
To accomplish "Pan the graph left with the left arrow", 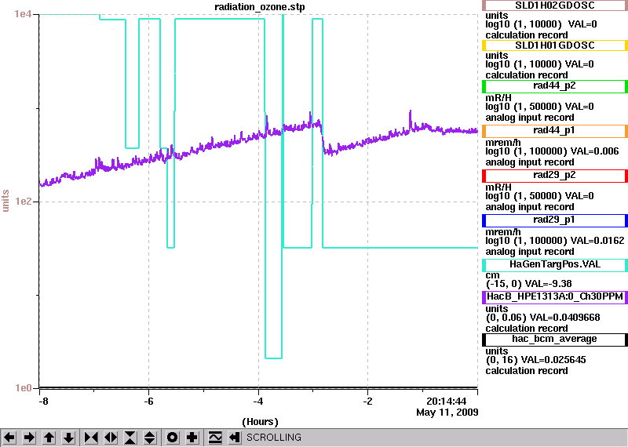I will tap(9, 438).
